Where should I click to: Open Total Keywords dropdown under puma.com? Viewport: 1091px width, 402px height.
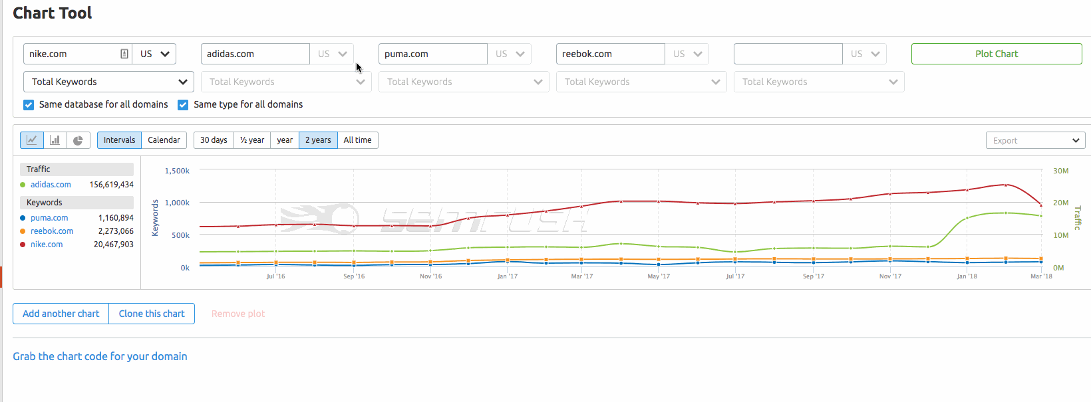pos(464,82)
